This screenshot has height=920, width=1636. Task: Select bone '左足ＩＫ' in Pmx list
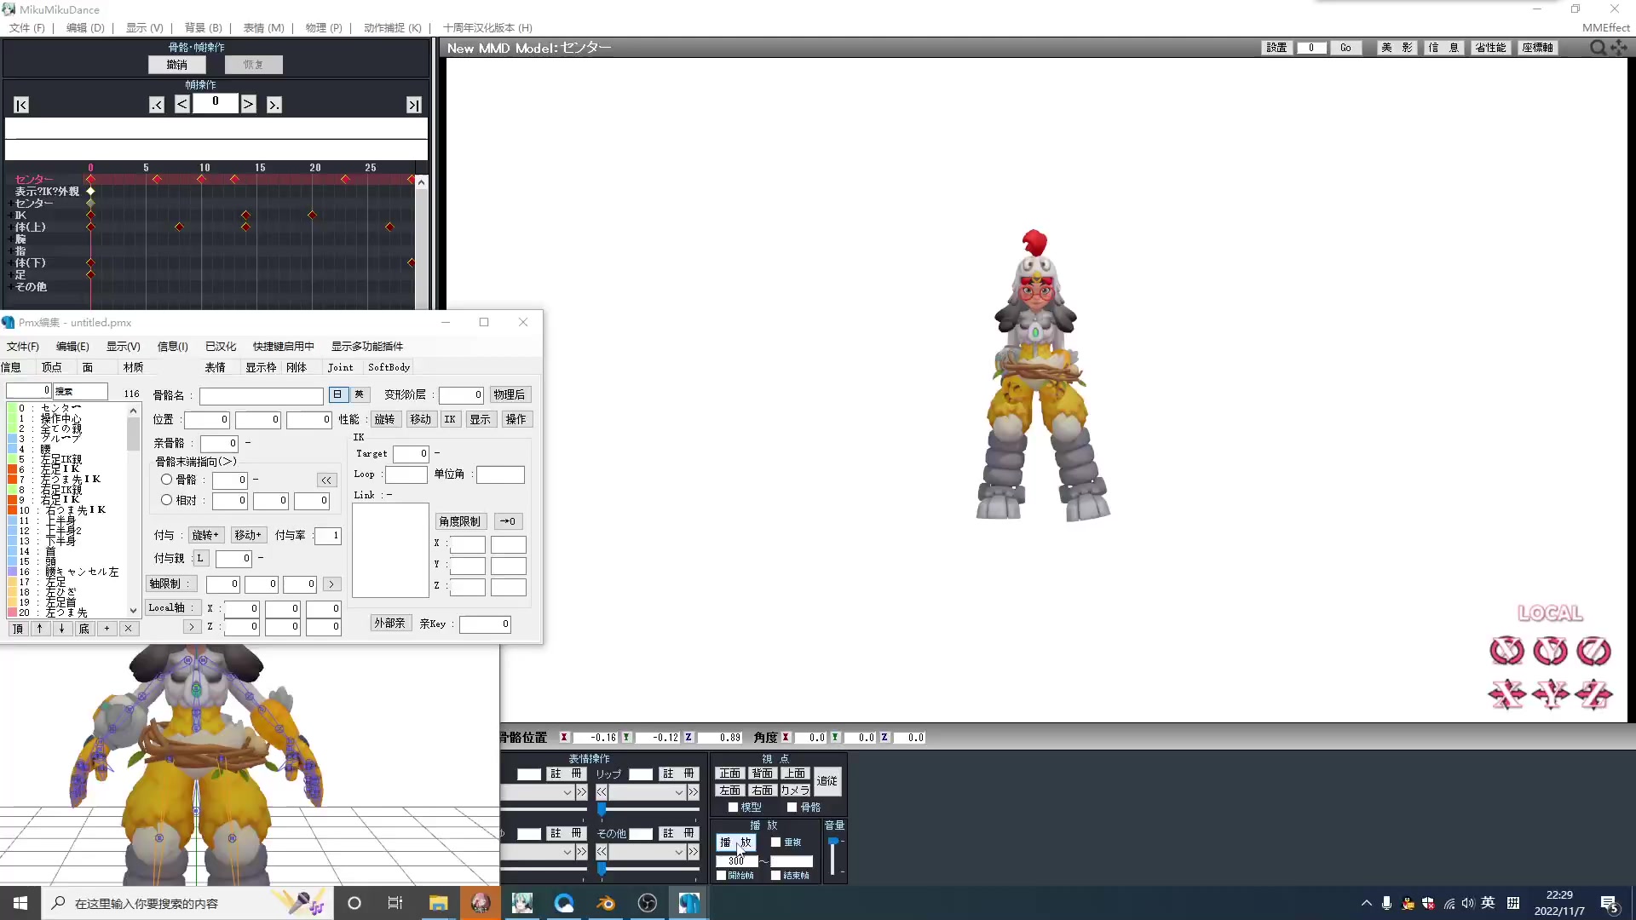pyautogui.click(x=60, y=469)
